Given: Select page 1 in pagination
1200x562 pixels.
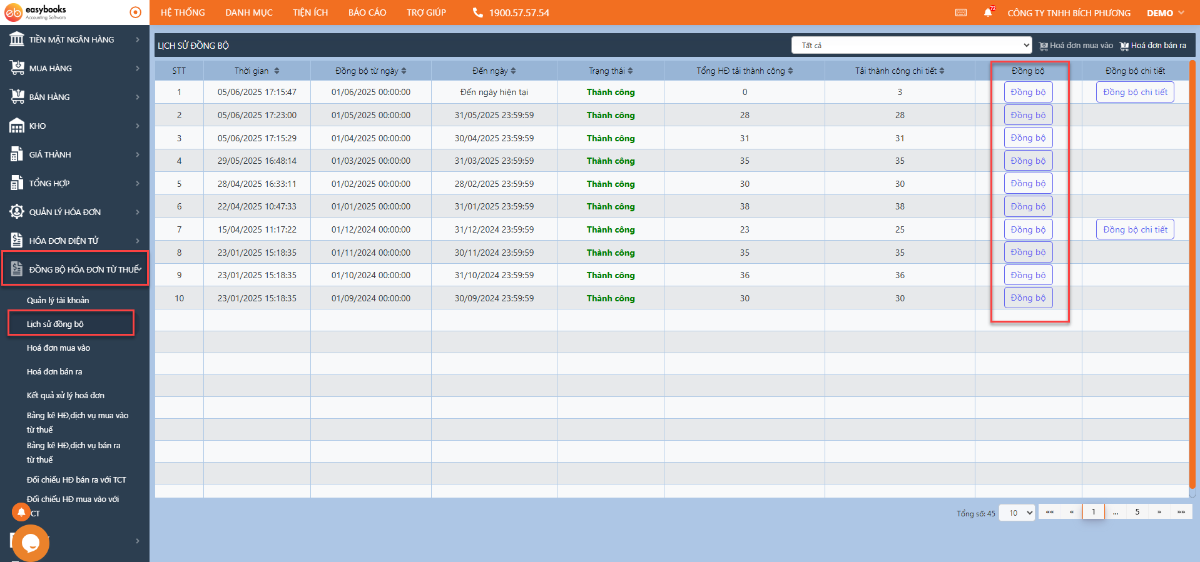Looking at the screenshot, I should click(x=1093, y=511).
